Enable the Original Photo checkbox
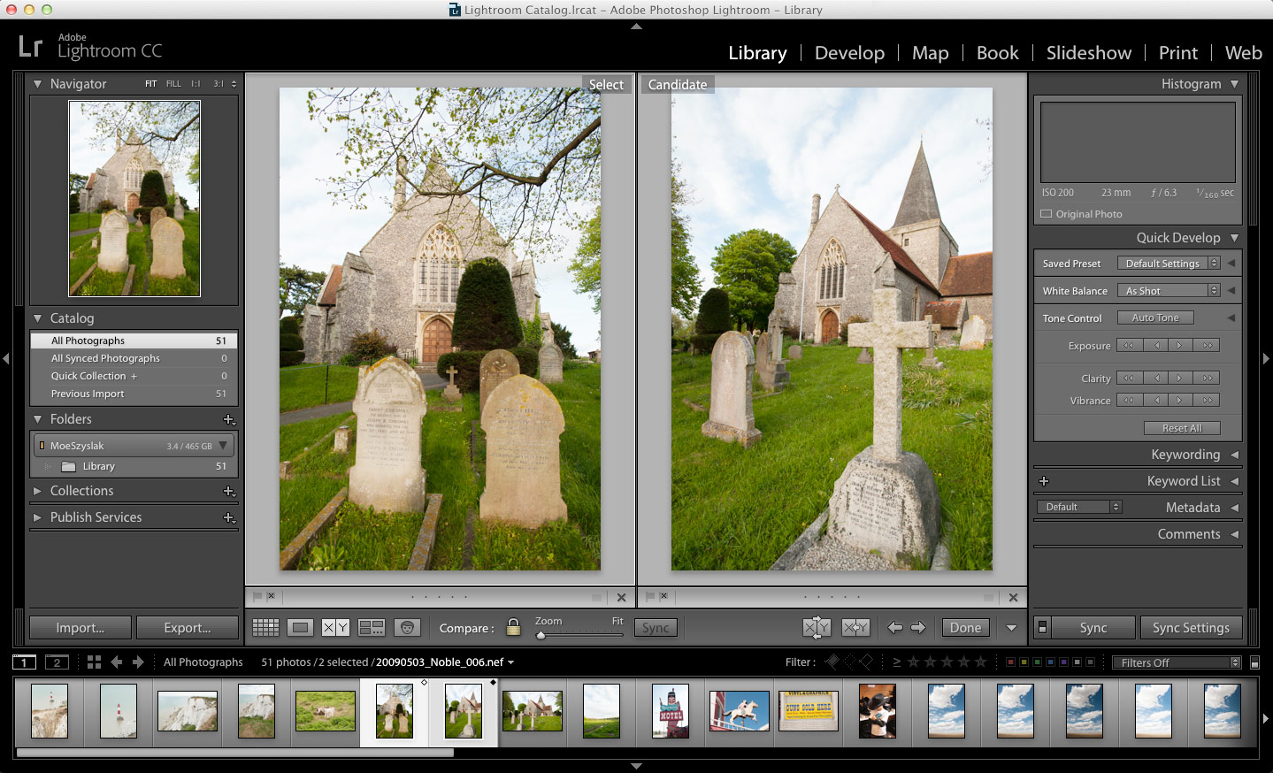Image resolution: width=1273 pixels, height=773 pixels. [1046, 213]
